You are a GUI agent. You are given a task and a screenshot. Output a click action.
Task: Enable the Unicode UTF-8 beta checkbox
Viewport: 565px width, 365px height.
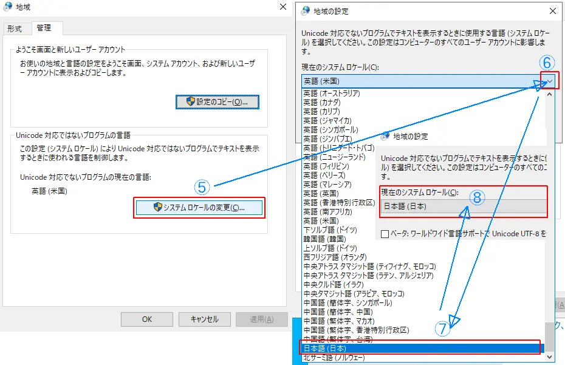coord(385,234)
